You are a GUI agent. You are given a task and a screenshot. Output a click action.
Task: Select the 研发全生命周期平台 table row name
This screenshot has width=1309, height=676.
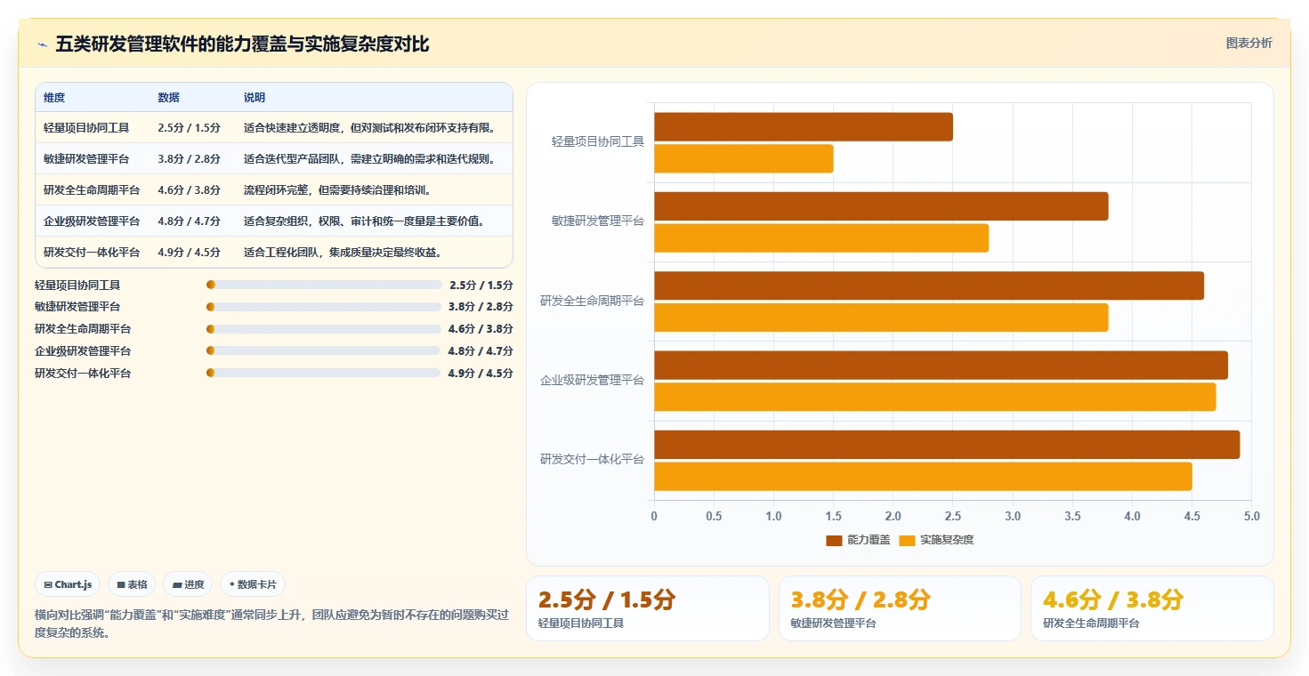92,190
